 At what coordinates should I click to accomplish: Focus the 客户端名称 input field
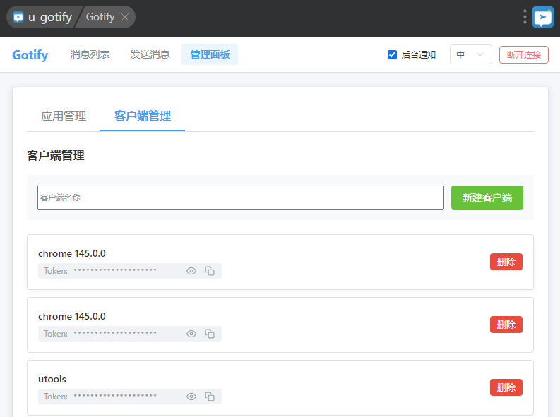click(241, 198)
